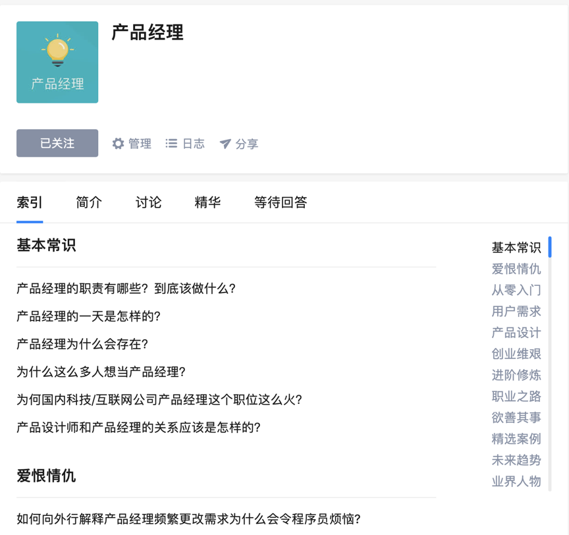Toggle the 已关注 follow button
Screen dimensions: 569x535
tap(57, 143)
